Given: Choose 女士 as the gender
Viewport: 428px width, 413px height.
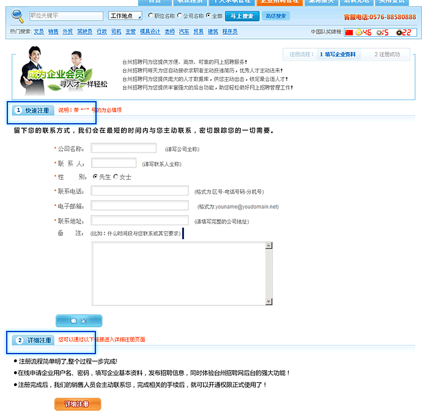Looking at the screenshot, I should [115, 176].
